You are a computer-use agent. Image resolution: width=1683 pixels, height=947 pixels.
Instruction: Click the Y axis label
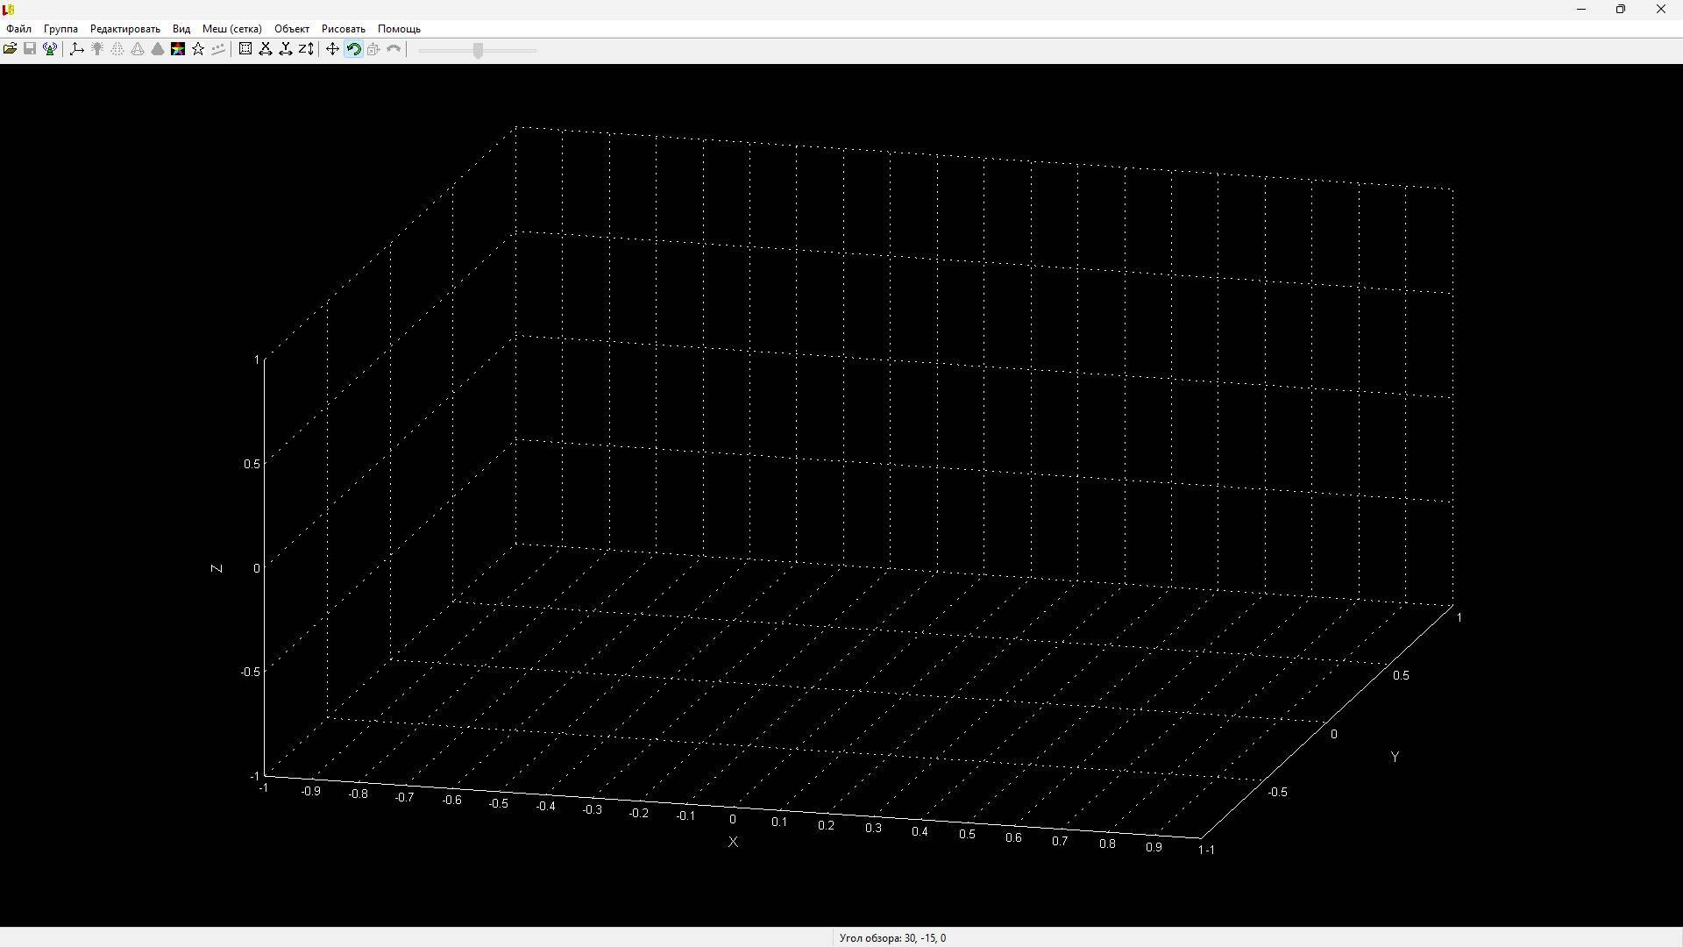pyautogui.click(x=1395, y=757)
